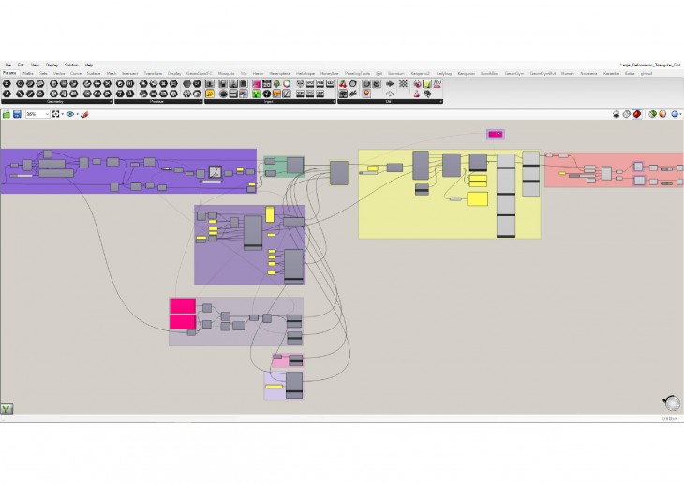Click the green icon at canvas bottom-left
The width and height of the screenshot is (684, 483).
coord(7,409)
